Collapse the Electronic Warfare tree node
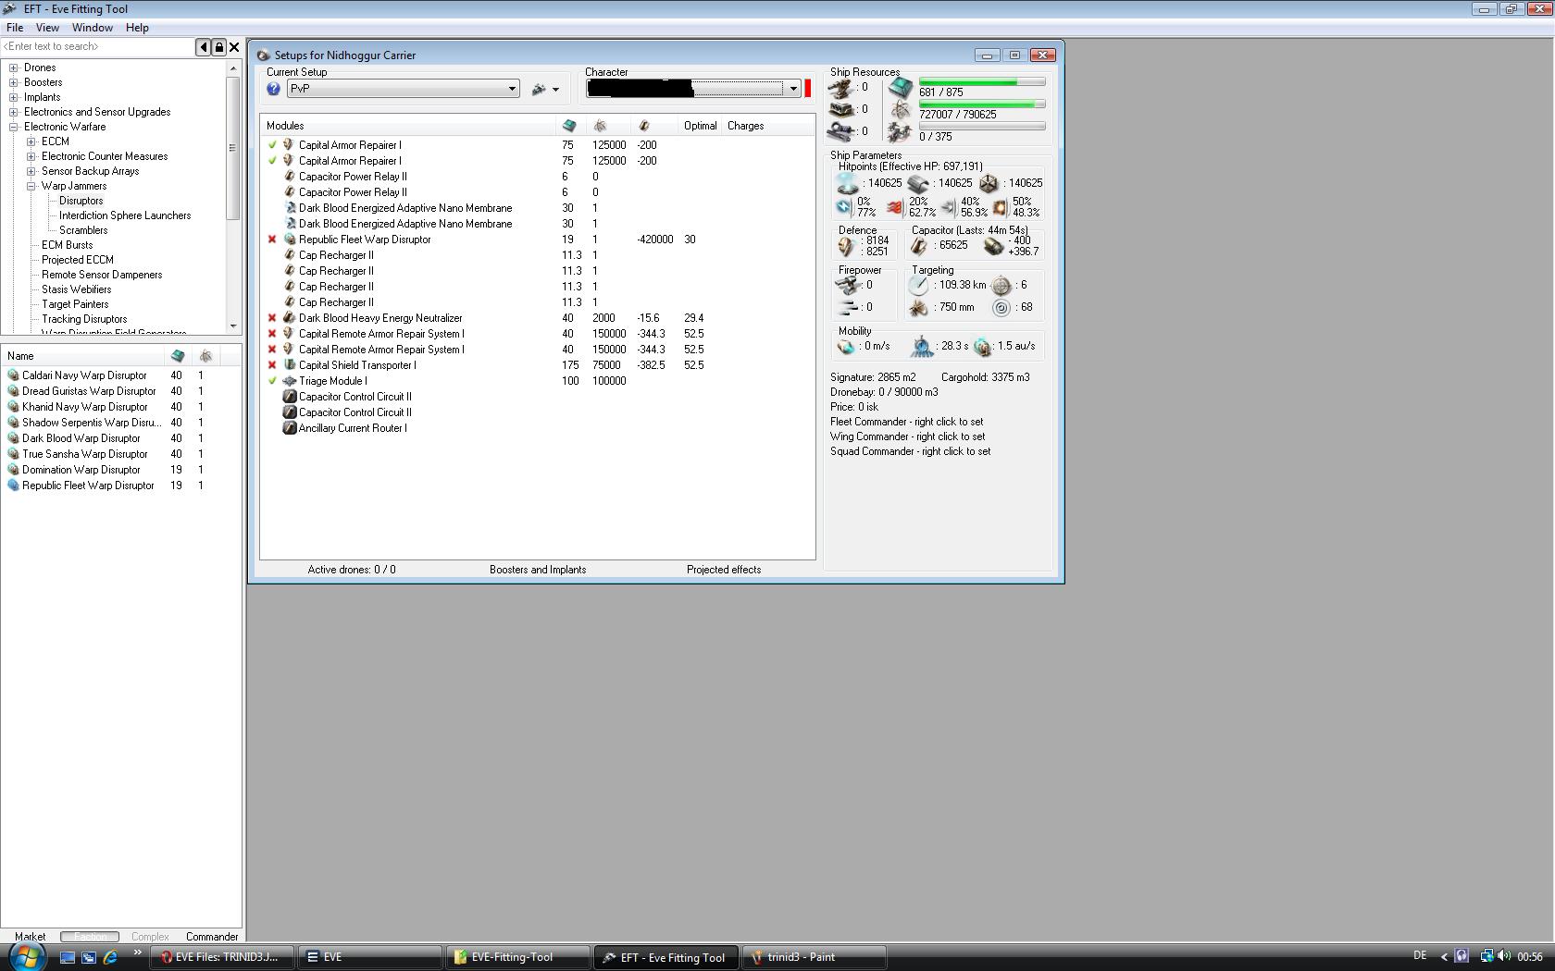Image resolution: width=1555 pixels, height=971 pixels. pos(14,127)
